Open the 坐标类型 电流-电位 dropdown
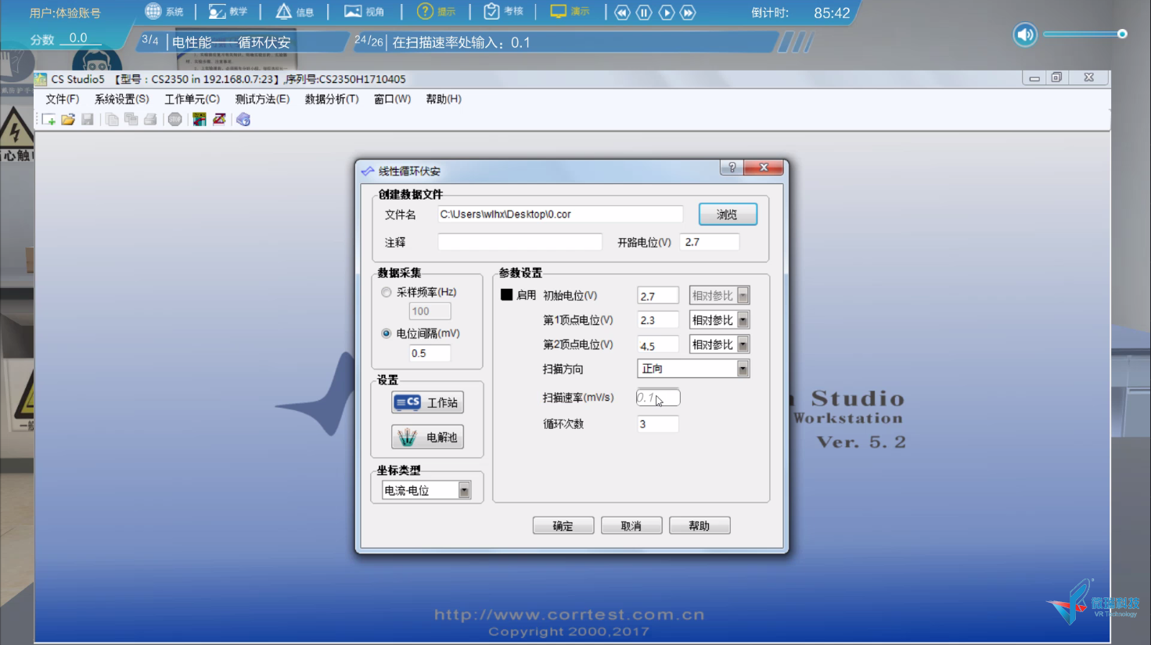Screen dimensions: 1151x645 coord(426,490)
